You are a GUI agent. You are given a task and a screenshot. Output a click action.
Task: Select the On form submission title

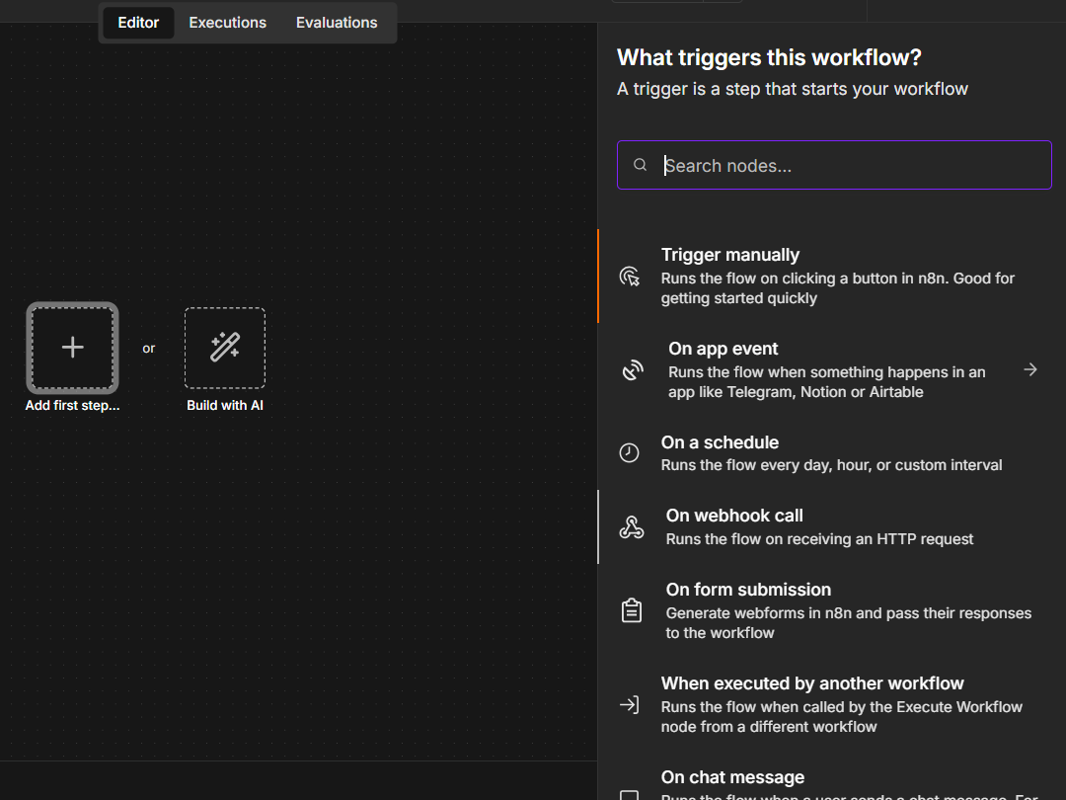coord(748,590)
